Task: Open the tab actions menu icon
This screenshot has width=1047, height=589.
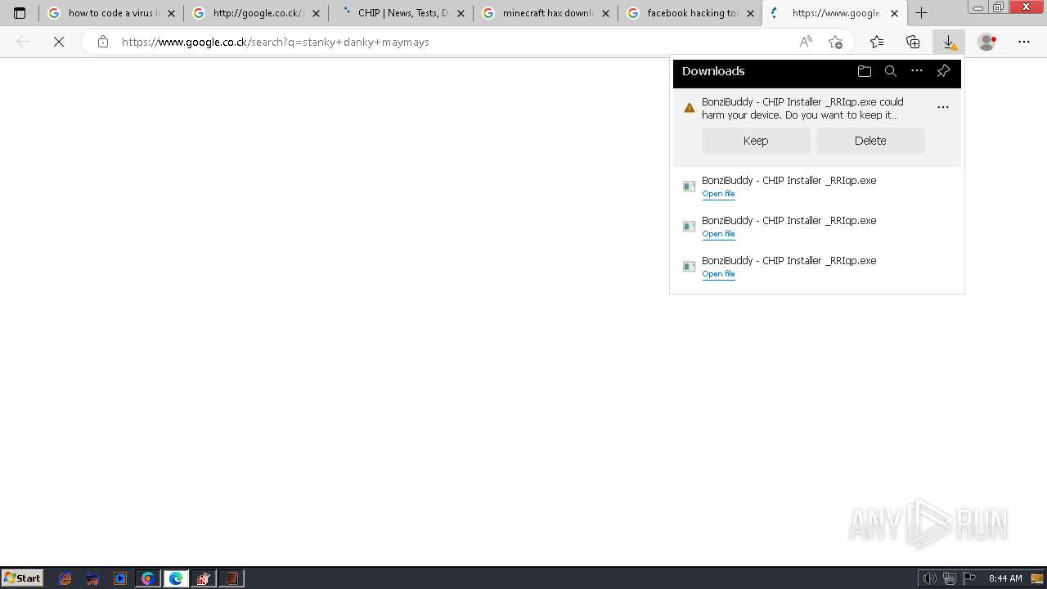Action: point(20,13)
